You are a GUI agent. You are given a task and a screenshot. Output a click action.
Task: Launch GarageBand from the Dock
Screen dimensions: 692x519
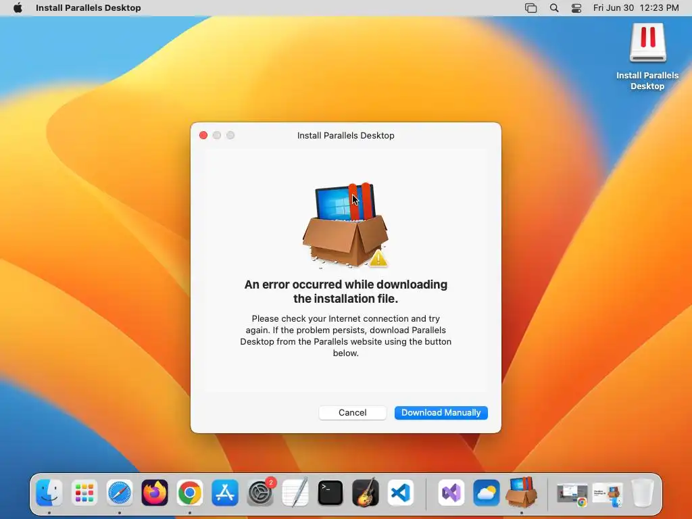tap(366, 493)
